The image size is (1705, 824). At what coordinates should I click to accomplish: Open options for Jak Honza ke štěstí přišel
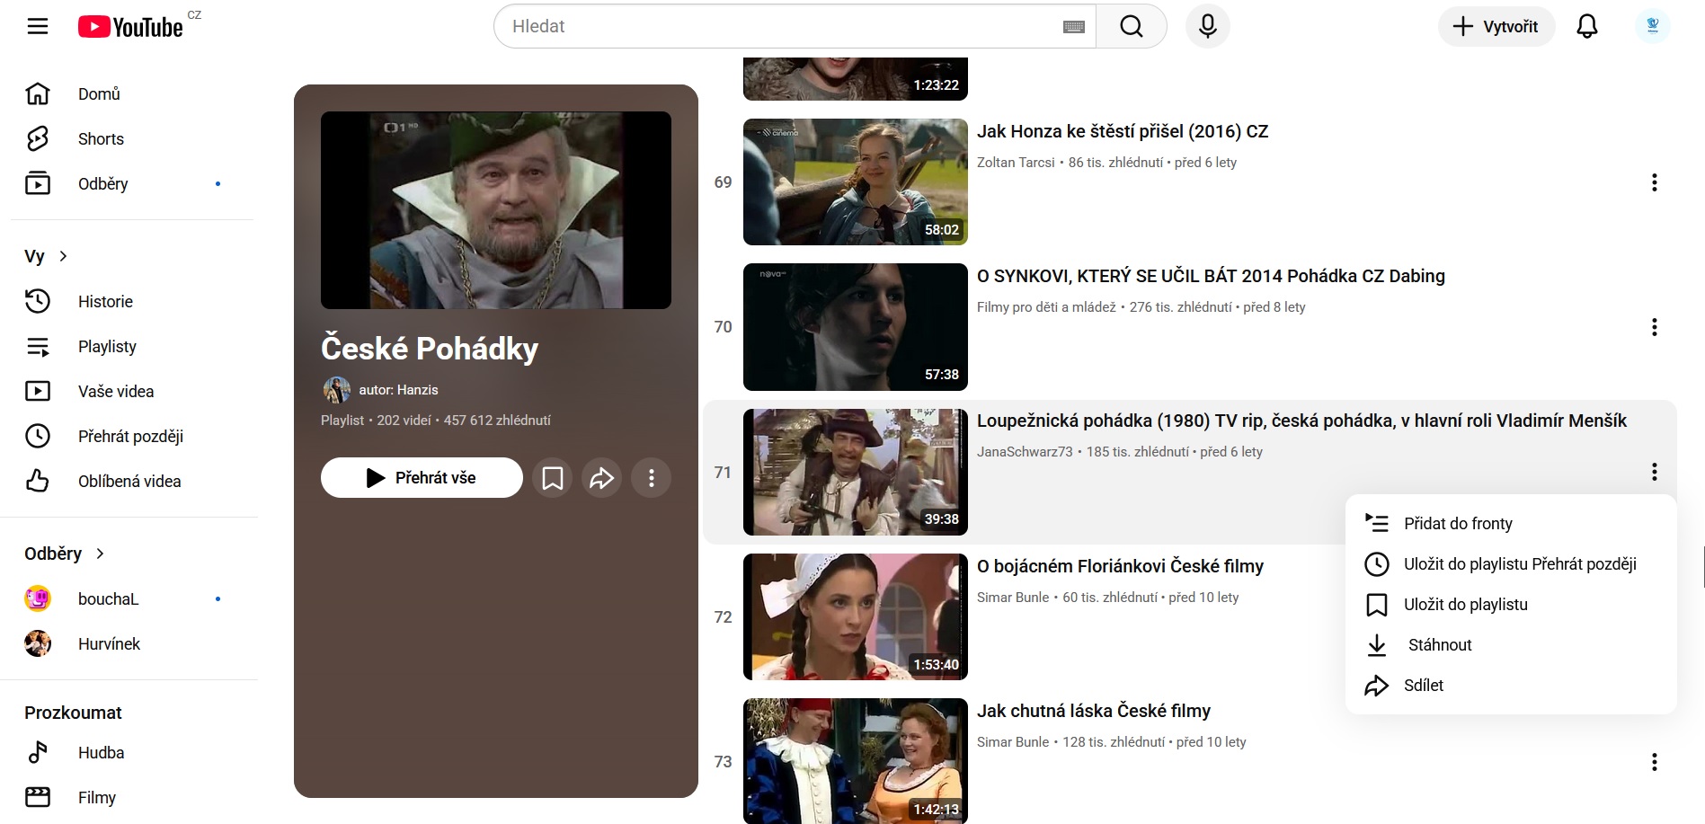pos(1653,182)
